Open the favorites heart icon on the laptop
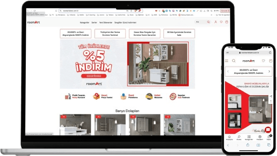 pyautogui.click(x=221, y=22)
